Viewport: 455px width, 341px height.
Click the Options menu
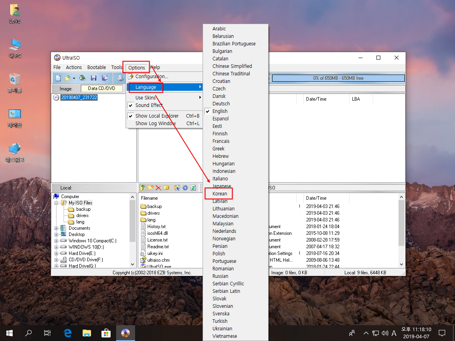tap(136, 67)
